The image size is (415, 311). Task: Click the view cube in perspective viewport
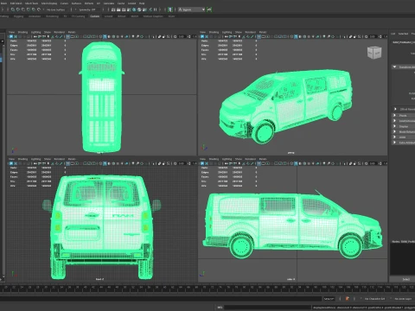point(374,53)
